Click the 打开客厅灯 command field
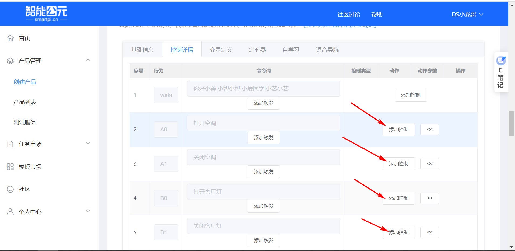Viewport: 515px width, 251px height. click(x=263, y=192)
